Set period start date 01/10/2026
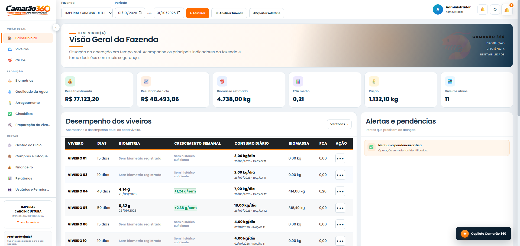This screenshot has height=246, width=520. pyautogui.click(x=130, y=13)
